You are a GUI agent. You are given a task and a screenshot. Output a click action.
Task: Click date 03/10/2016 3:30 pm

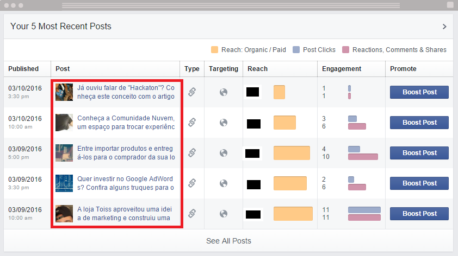[25, 92]
